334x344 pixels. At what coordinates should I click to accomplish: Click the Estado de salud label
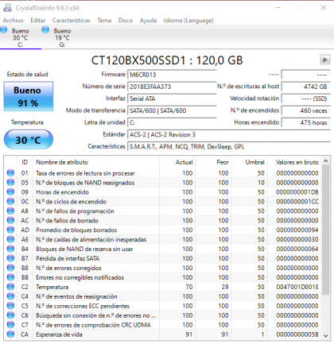point(27,74)
